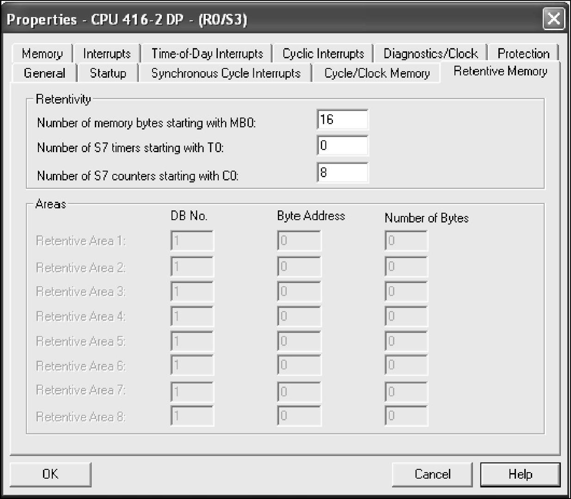Click the 'DB No.' column header

(189, 216)
